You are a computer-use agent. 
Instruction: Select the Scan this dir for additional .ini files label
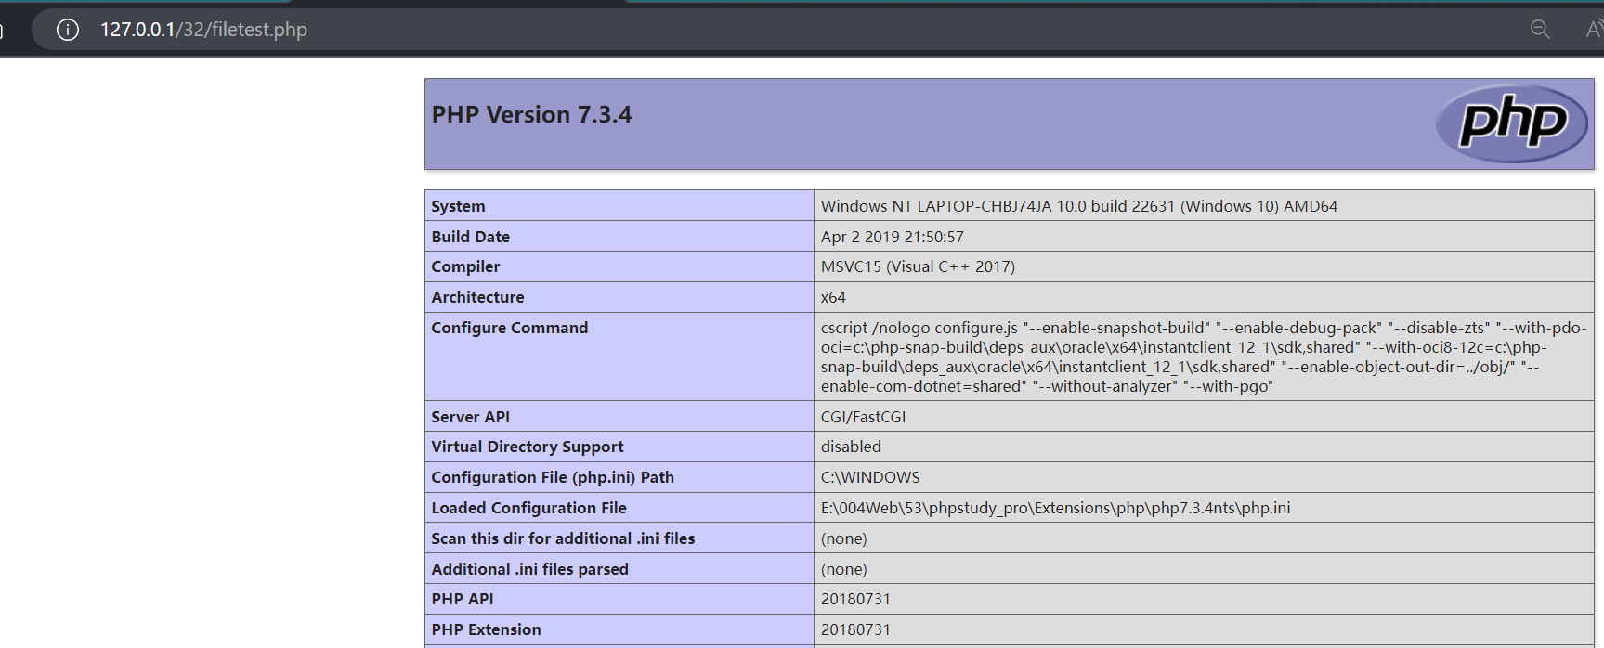coord(563,538)
